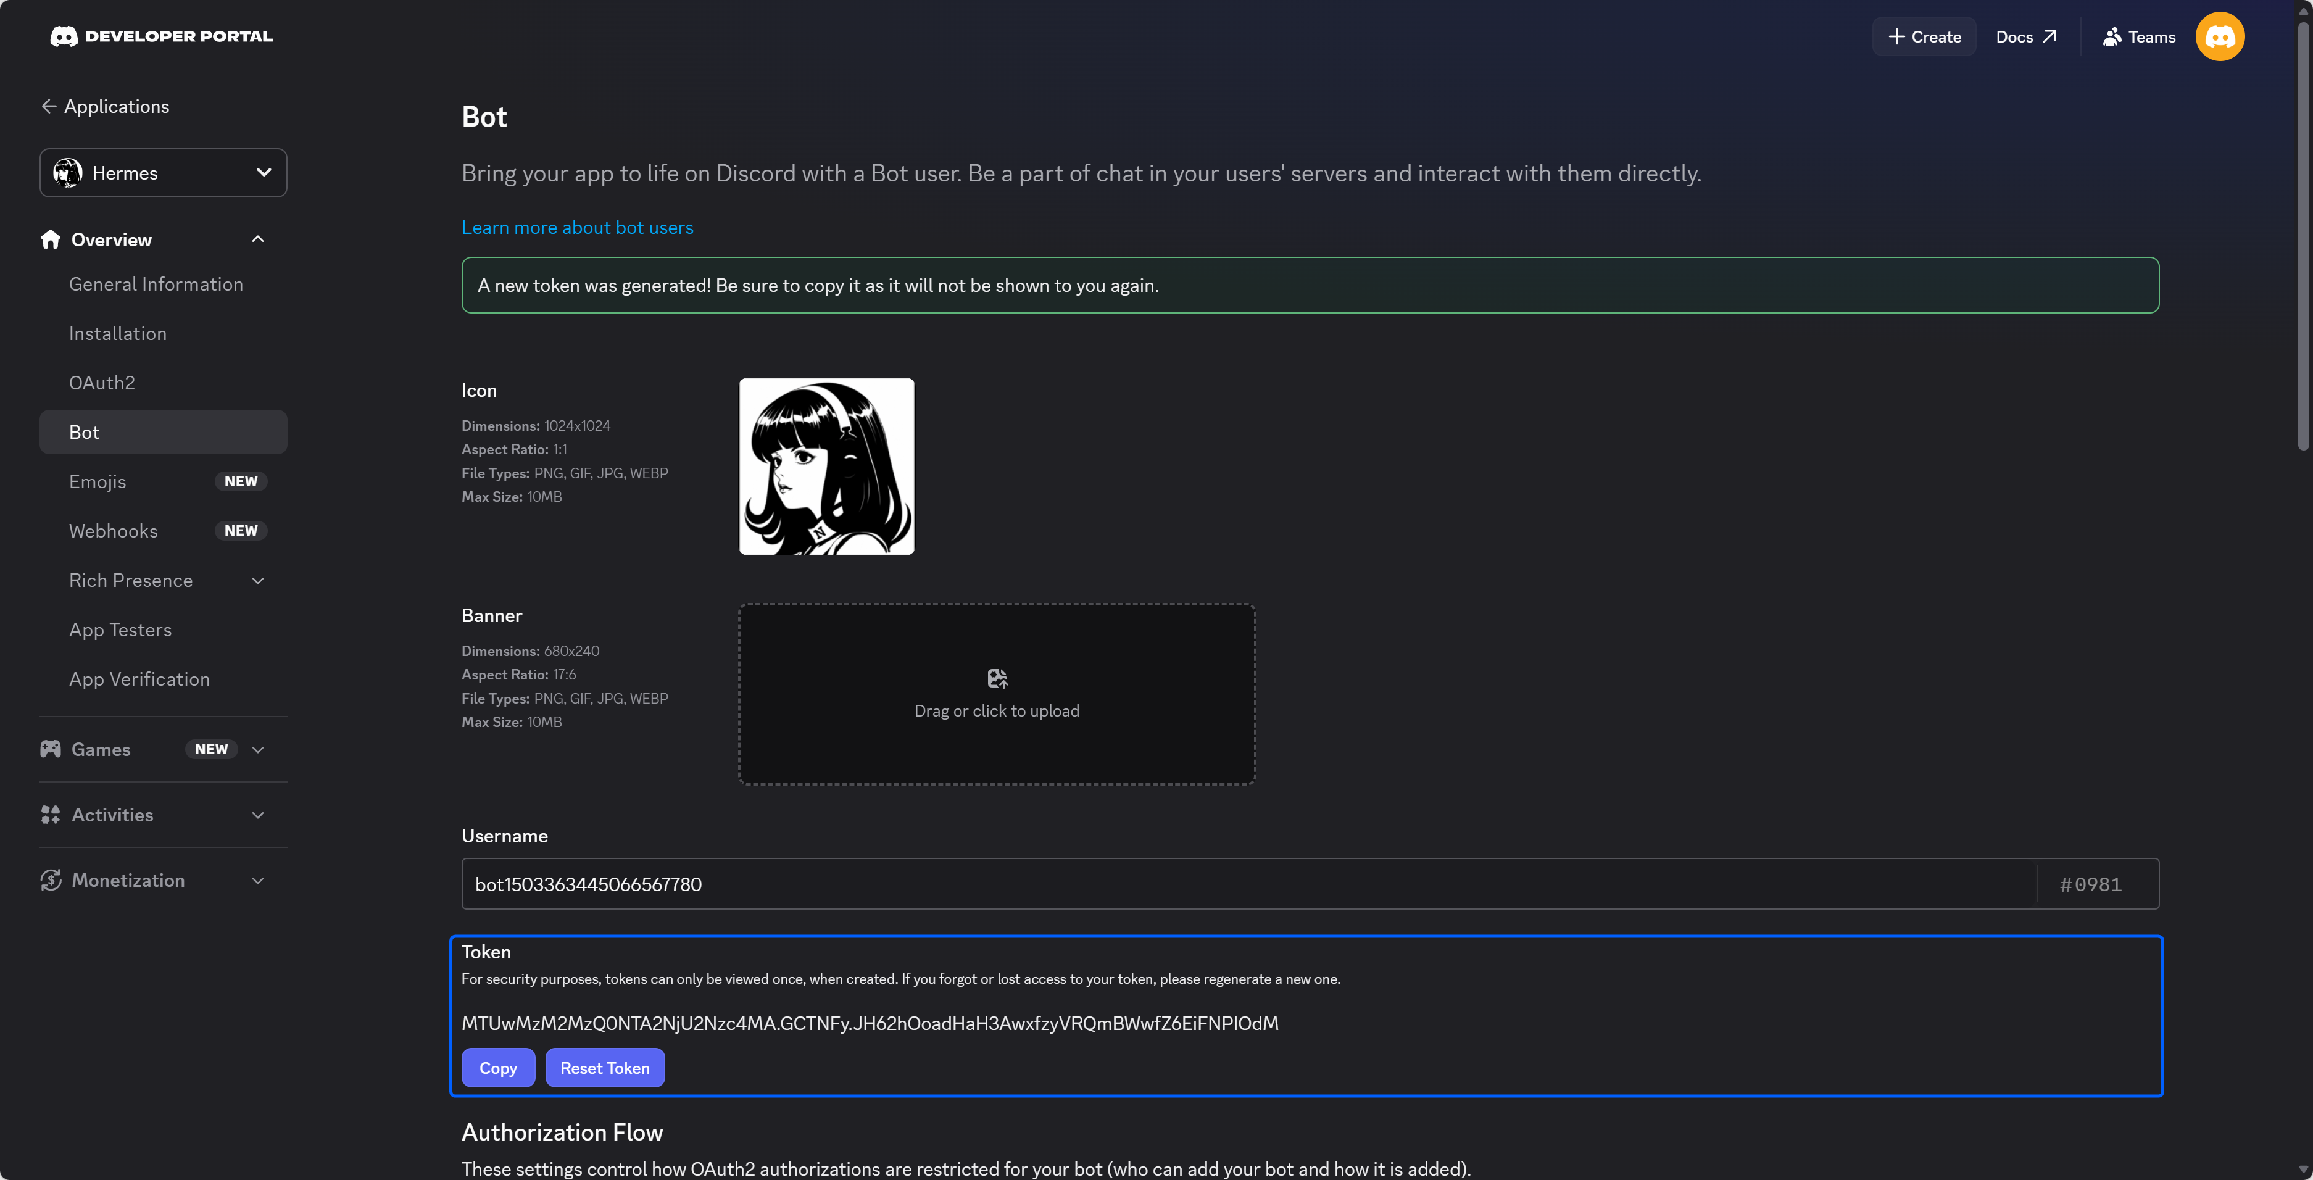Click the plus icon on Create

click(1896, 36)
